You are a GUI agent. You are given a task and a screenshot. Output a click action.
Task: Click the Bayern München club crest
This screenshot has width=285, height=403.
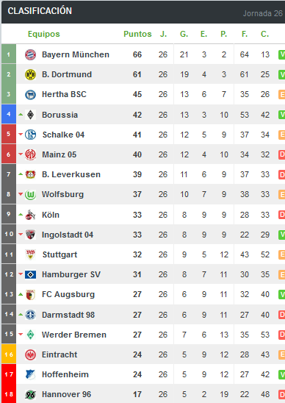(x=30, y=54)
